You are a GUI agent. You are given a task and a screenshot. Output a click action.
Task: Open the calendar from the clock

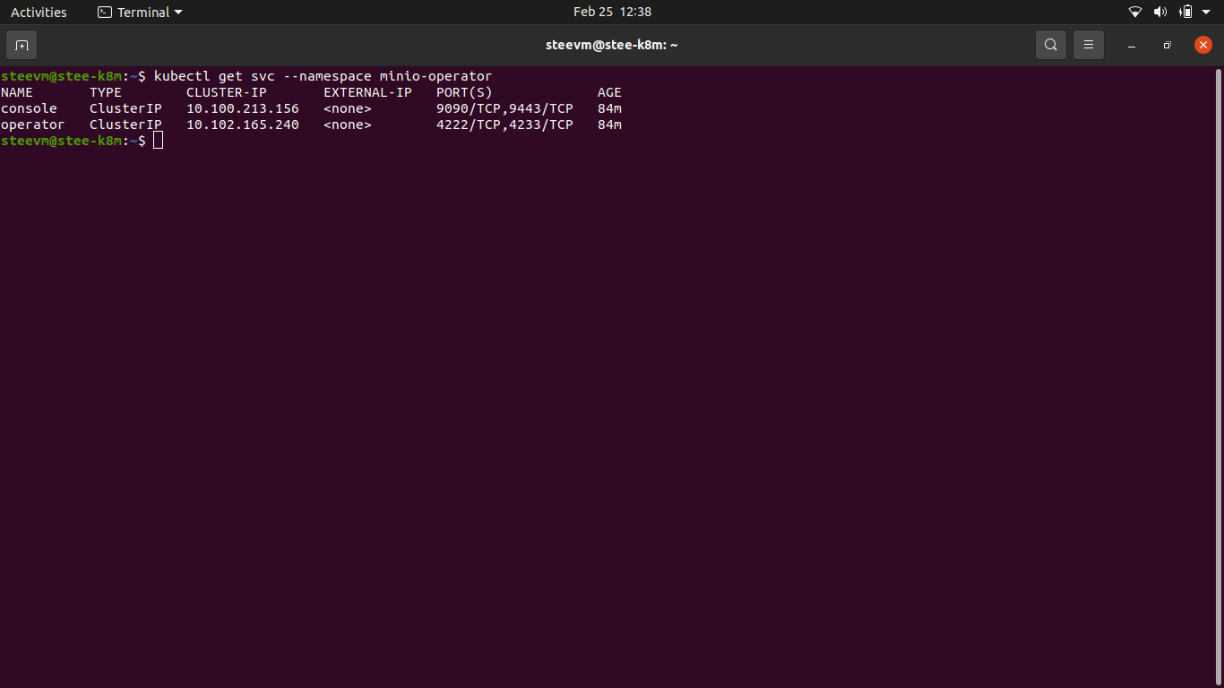[x=612, y=12]
